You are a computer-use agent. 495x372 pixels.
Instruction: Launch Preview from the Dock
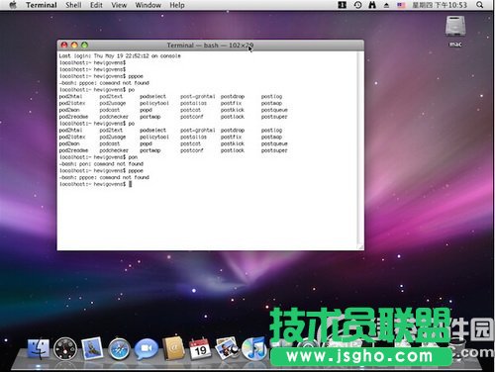tap(227, 348)
